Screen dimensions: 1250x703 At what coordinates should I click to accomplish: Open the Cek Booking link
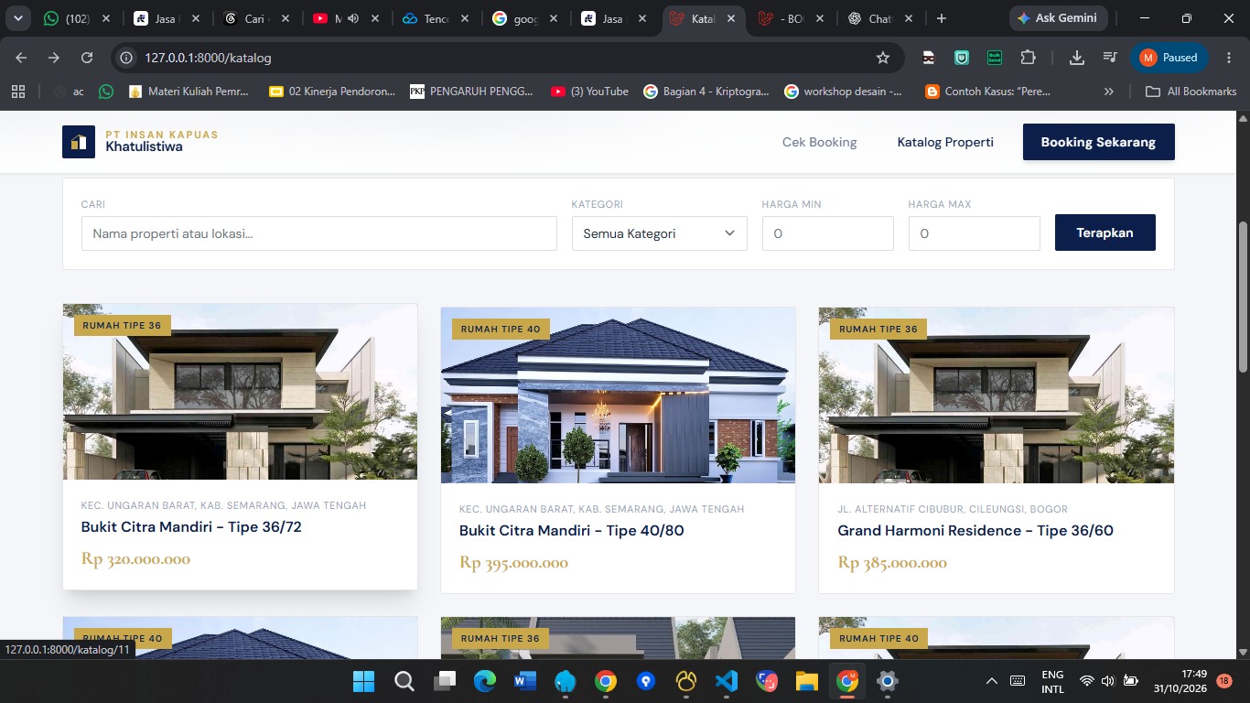pos(819,142)
